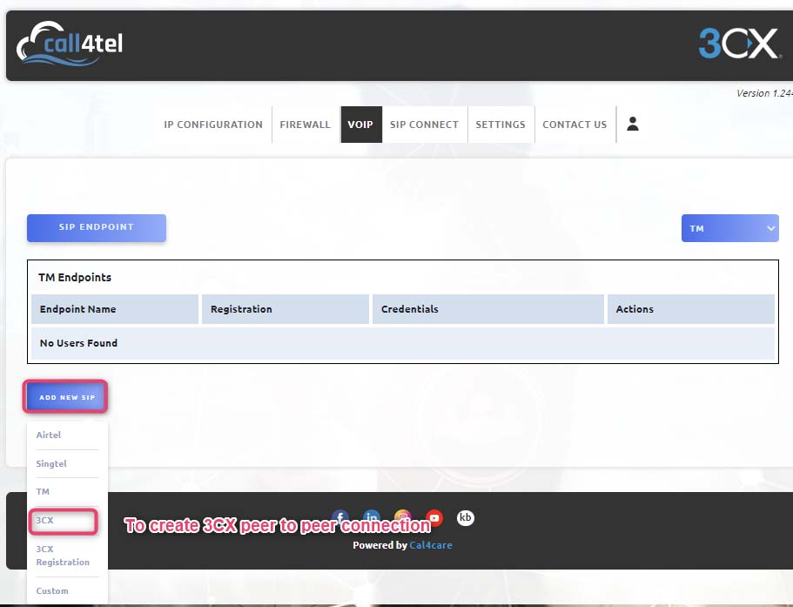793x607 pixels.
Task: Open the YouTube social icon
Action: pyautogui.click(x=433, y=518)
